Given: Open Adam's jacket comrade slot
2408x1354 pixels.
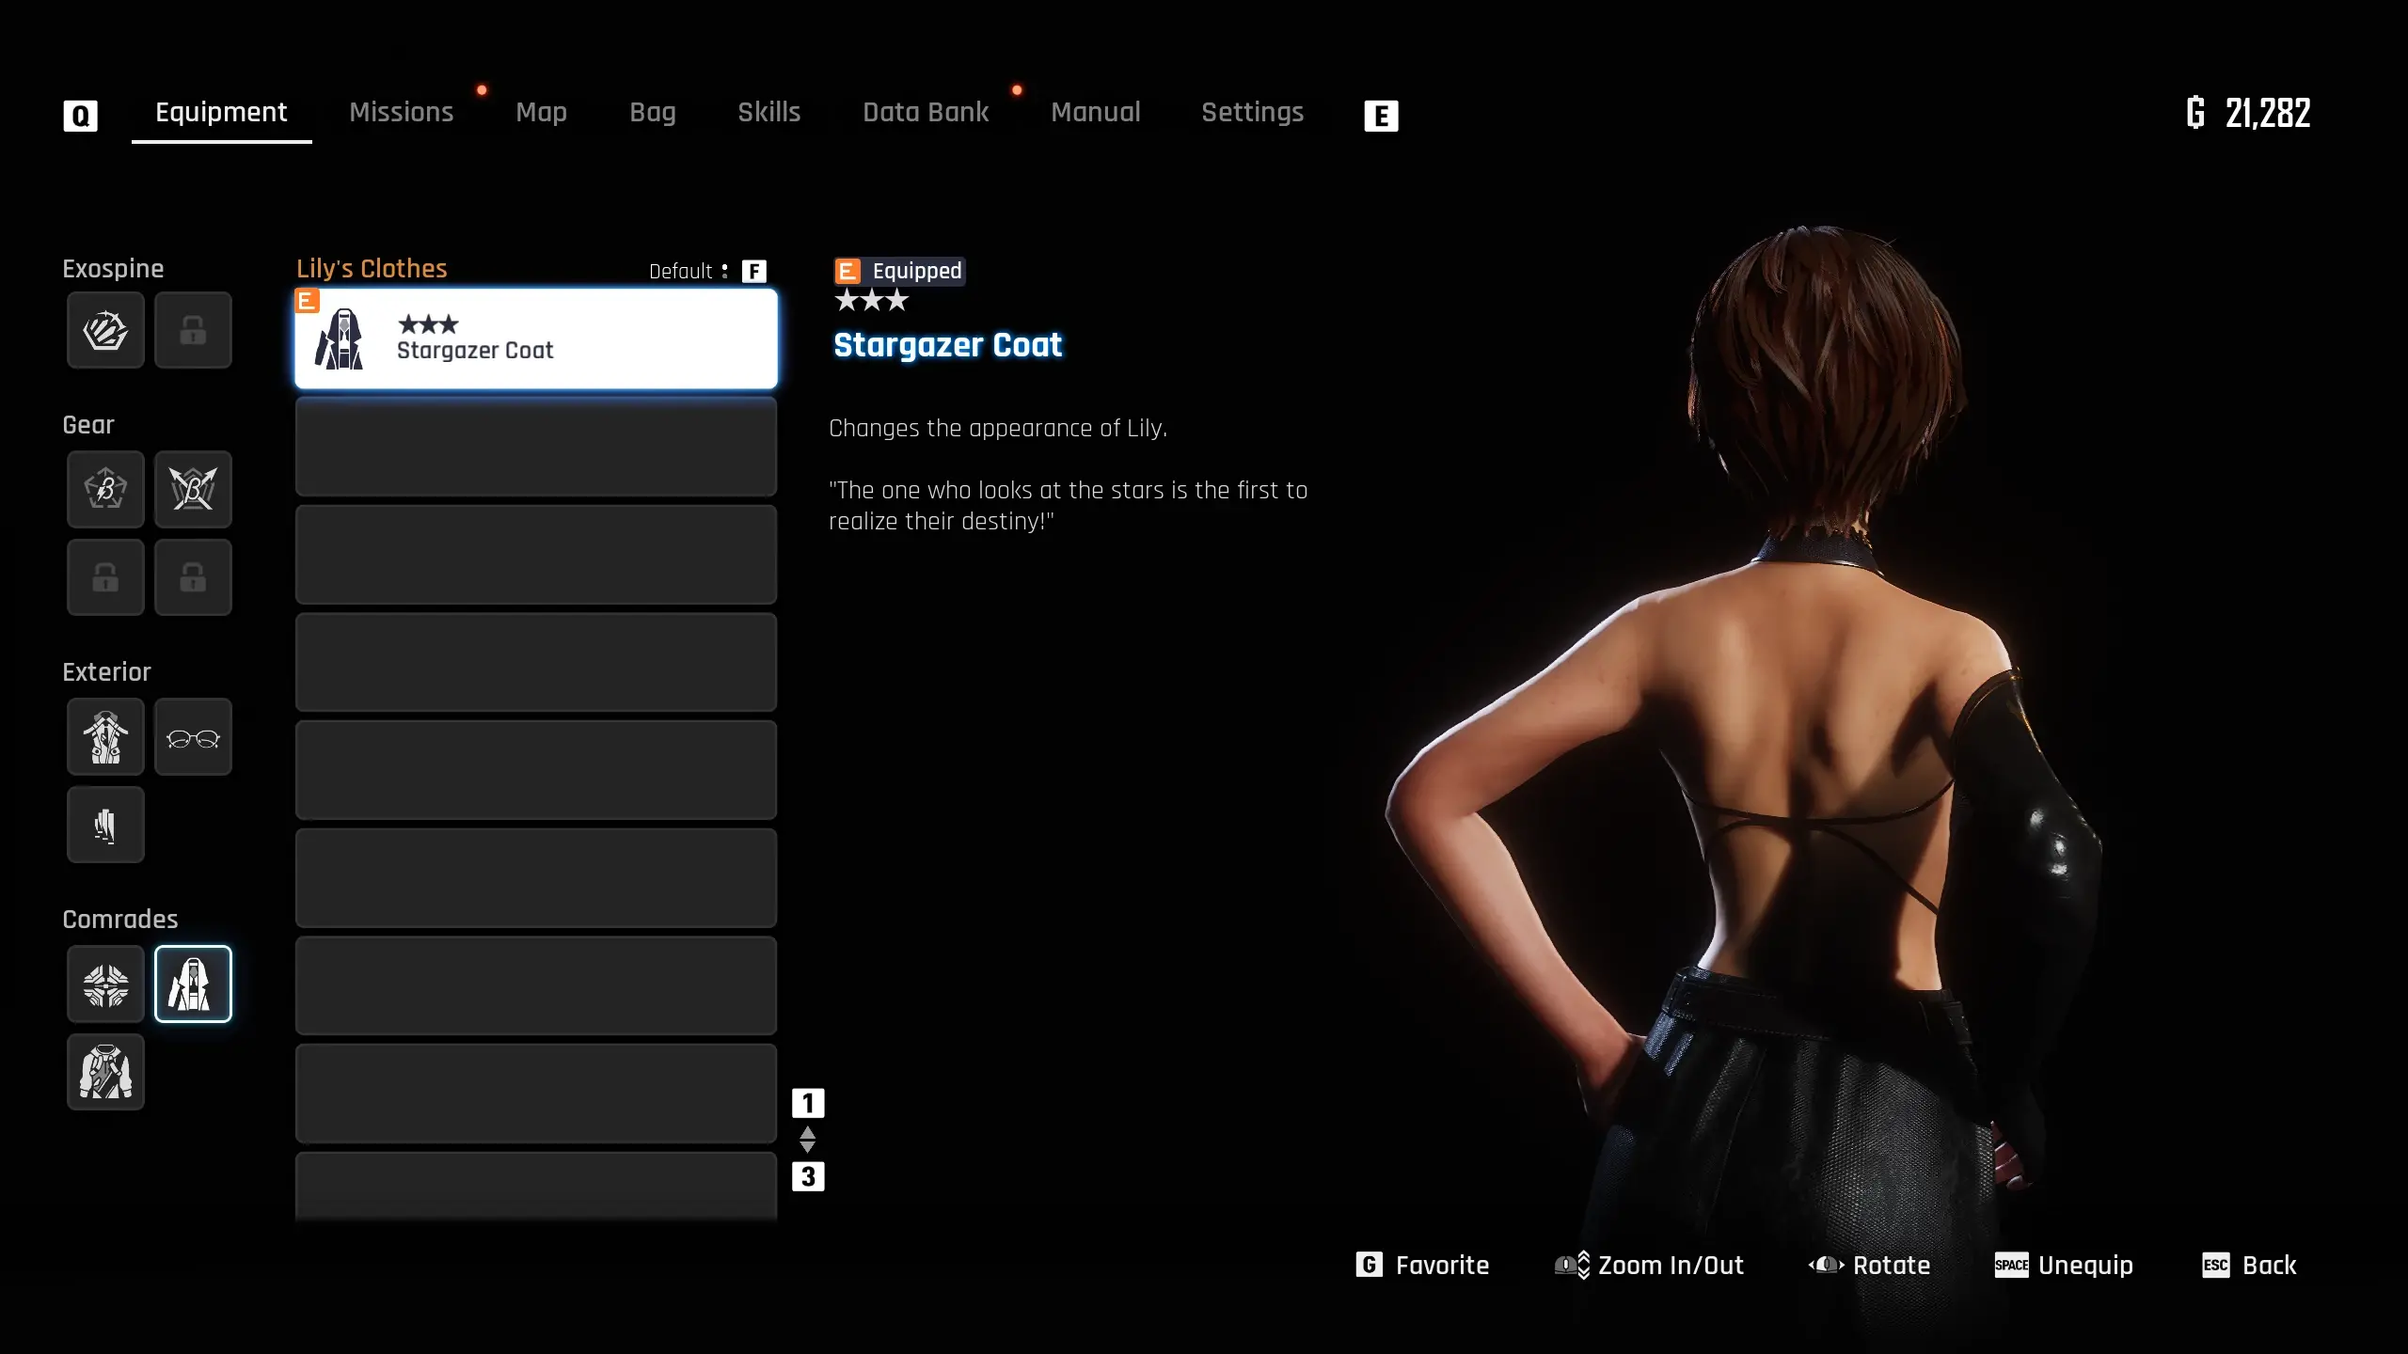Looking at the screenshot, I should 105,1072.
